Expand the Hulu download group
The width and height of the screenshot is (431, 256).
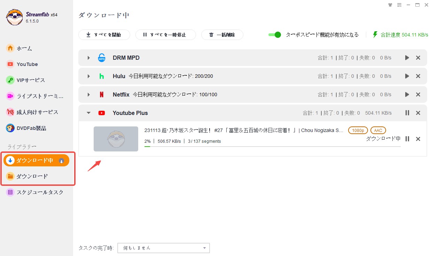(x=88, y=76)
